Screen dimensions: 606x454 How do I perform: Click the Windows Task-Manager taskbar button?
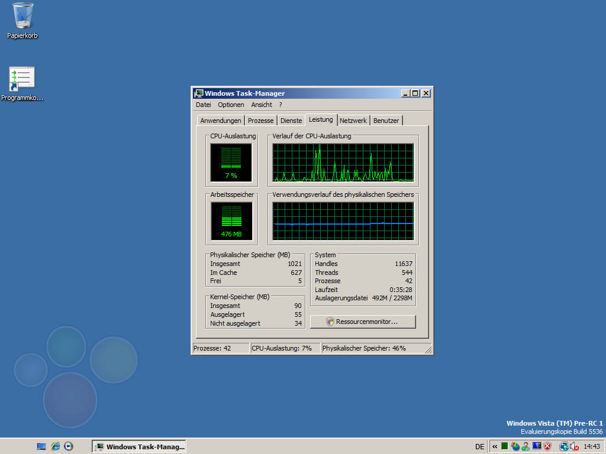click(x=139, y=447)
